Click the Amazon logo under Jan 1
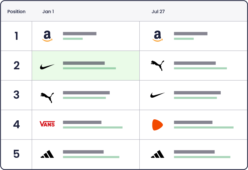This screenshot has width=248, height=170. coord(47,36)
